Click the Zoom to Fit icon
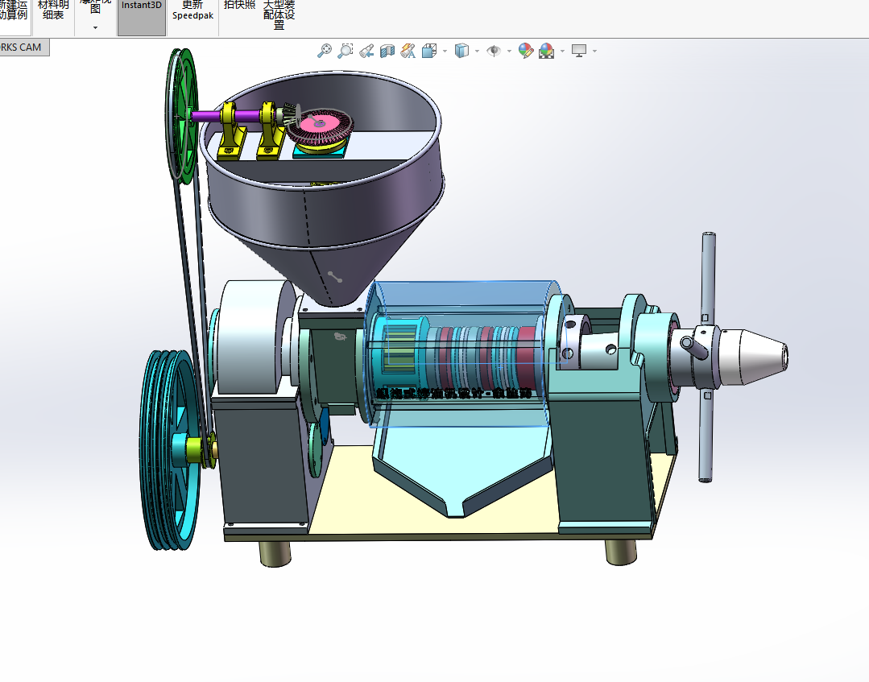Screen dimensions: 869x682 pyautogui.click(x=325, y=51)
